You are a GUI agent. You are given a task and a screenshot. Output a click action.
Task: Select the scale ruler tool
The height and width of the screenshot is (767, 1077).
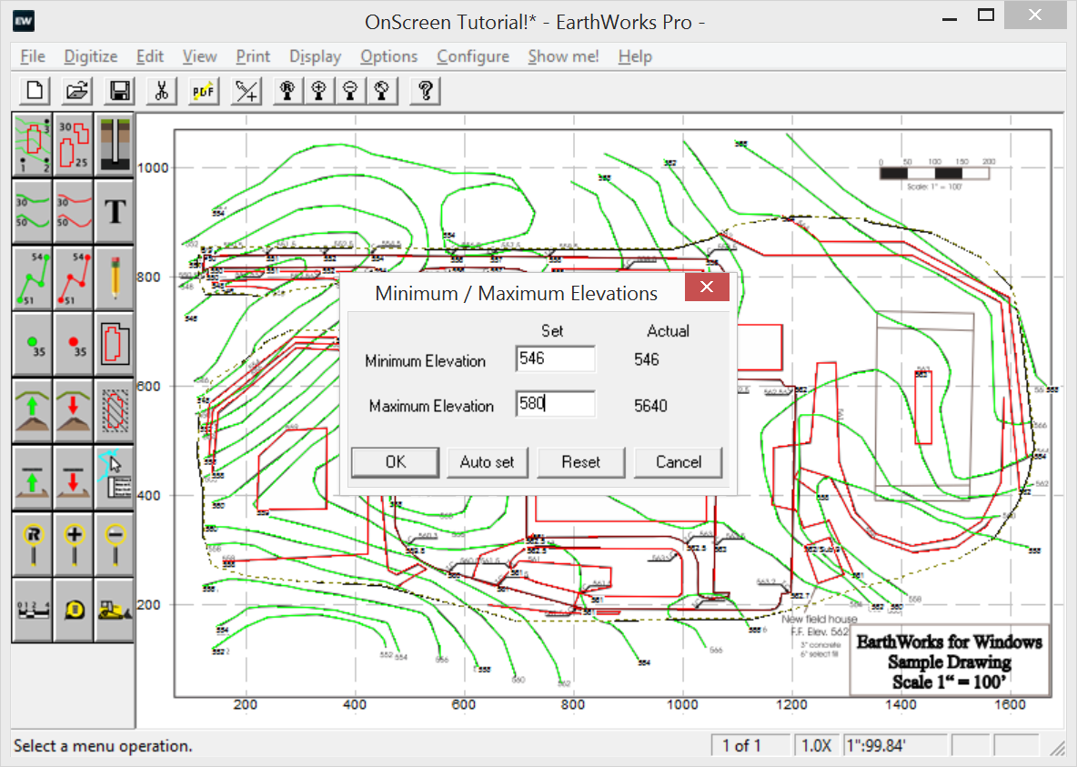[x=32, y=609]
